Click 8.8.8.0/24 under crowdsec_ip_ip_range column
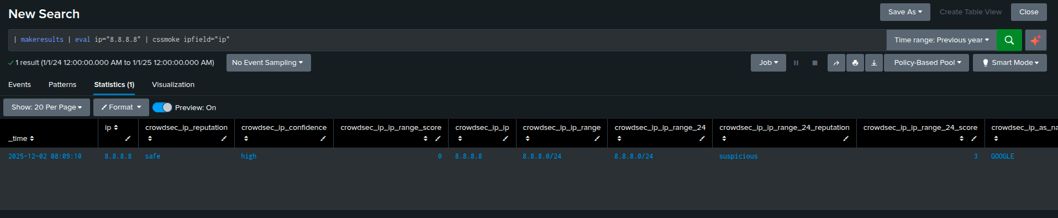 pos(542,156)
